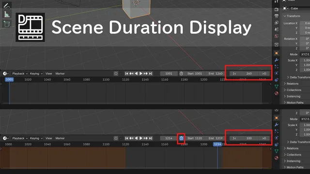Click the End 1219 frame field
The width and height of the screenshot is (310, 174).
pos(215,138)
